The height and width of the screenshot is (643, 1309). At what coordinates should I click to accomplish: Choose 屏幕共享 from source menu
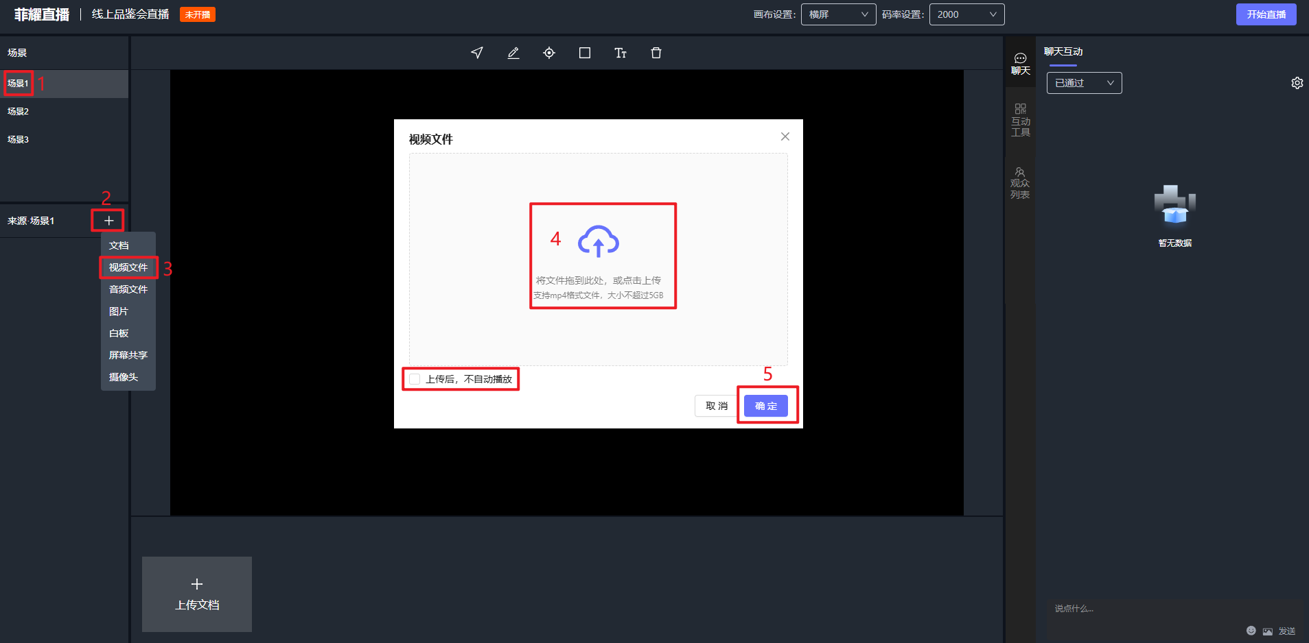click(x=128, y=355)
